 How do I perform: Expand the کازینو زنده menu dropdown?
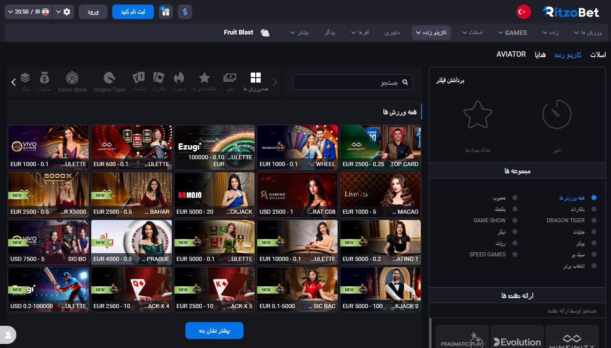click(x=431, y=33)
